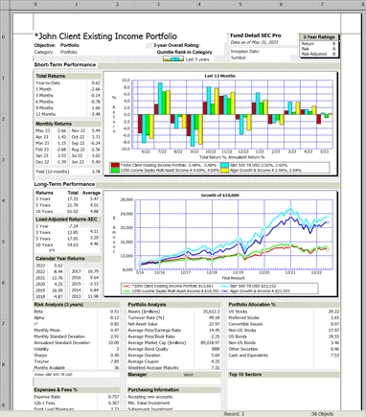Select the 'Calendar Year Returns' subheader
The height and width of the screenshot is (417, 366).
click(60, 258)
